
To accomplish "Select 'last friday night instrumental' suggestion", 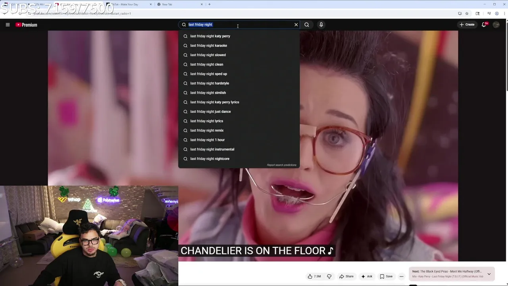I will [239, 149].
